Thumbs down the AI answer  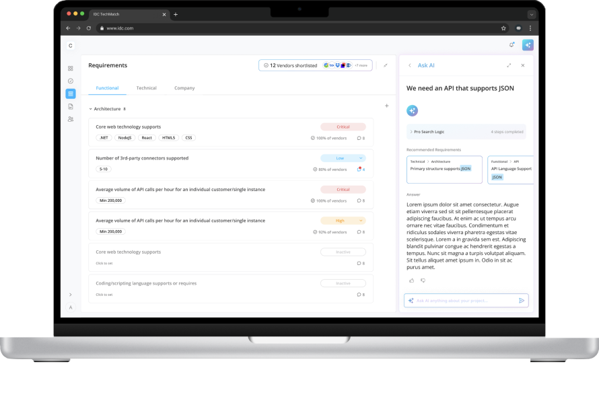[x=423, y=280]
